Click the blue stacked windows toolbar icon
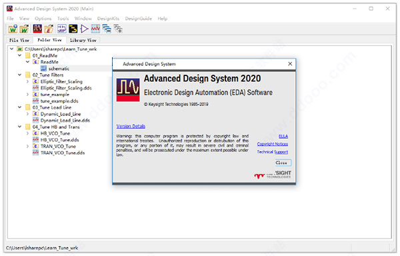Image resolution: width=400 pixels, height=256 pixels. (107, 29)
